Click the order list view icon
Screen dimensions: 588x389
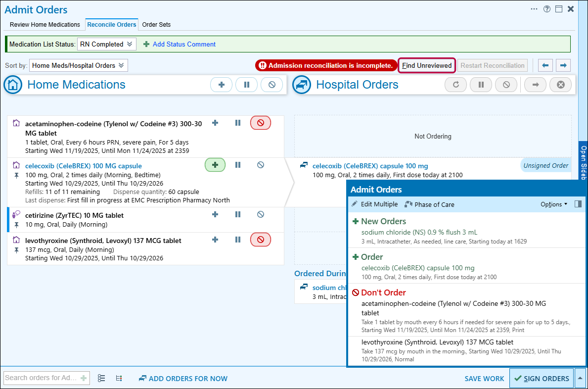point(101,378)
